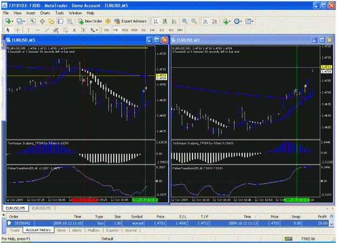Image resolution: width=337 pixels, height=243 pixels.
Task: Open the Tools menu
Action: (59, 13)
